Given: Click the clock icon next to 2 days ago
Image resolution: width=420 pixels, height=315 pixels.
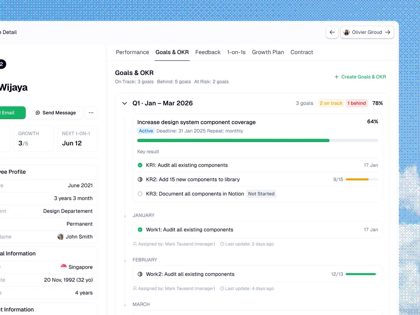Looking at the screenshot, I should (222, 244).
